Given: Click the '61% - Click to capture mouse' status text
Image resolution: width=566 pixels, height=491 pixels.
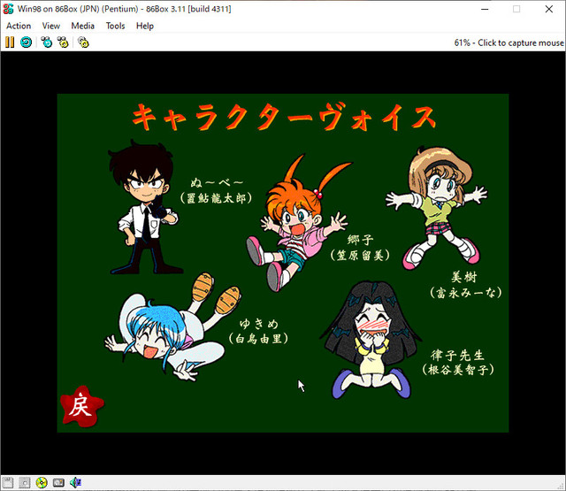Looking at the screenshot, I should click(x=509, y=42).
